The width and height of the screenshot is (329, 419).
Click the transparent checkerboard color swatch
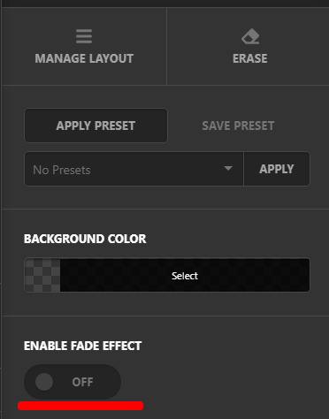[42, 275]
